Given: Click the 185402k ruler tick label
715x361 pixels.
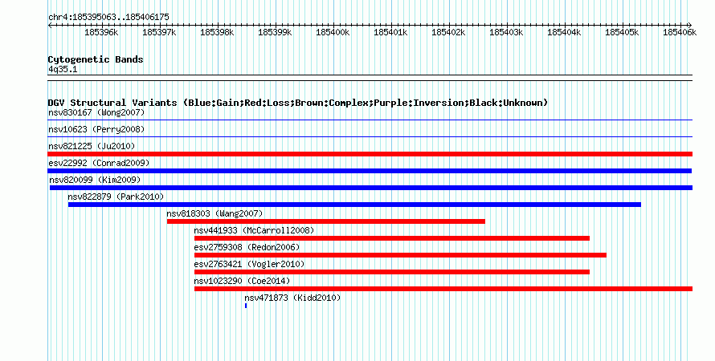Looking at the screenshot, I should pos(448,32).
